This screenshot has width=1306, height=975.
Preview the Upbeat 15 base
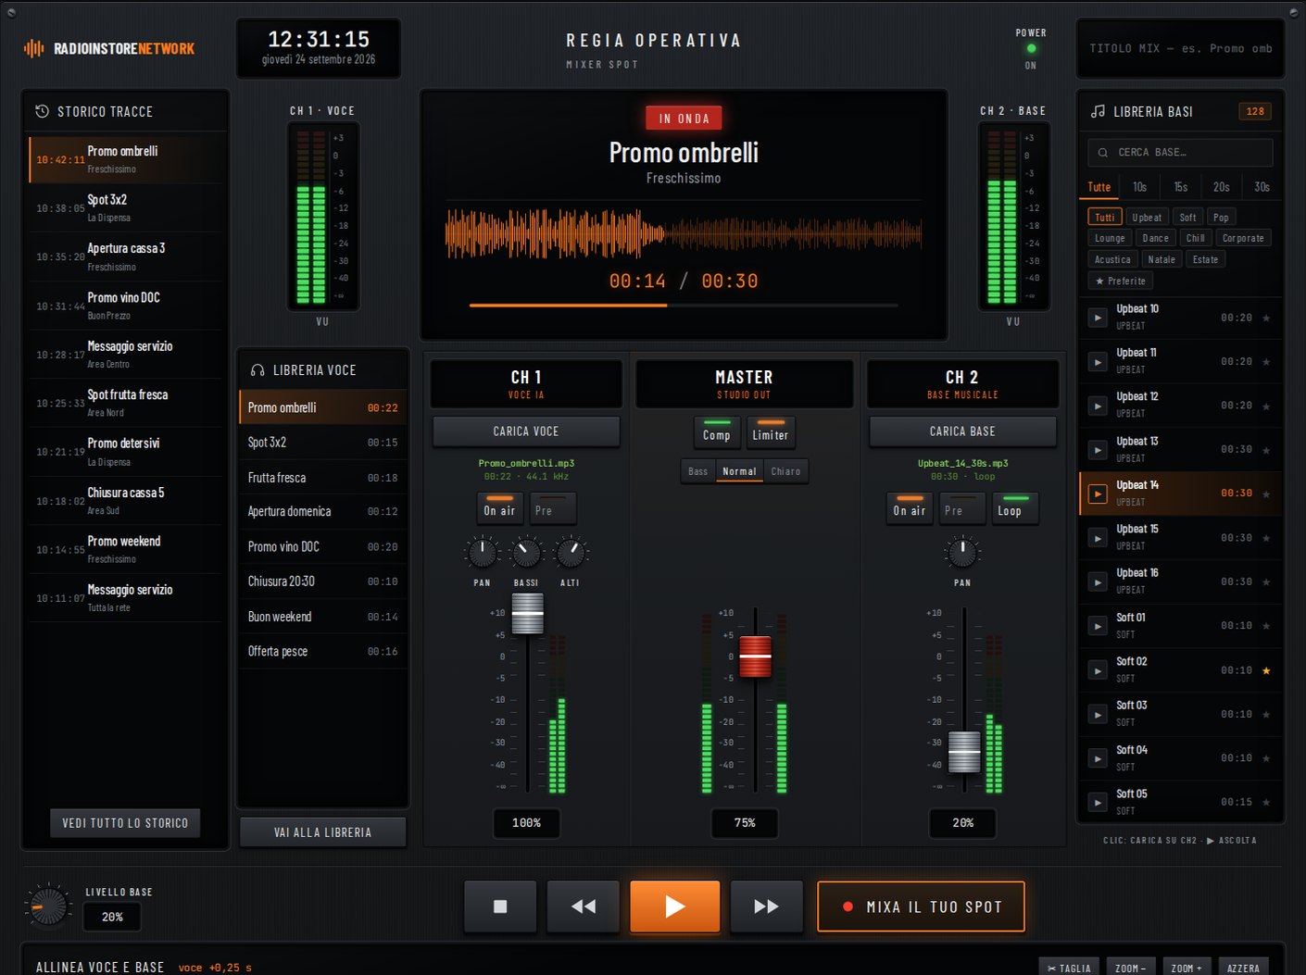pyautogui.click(x=1098, y=538)
